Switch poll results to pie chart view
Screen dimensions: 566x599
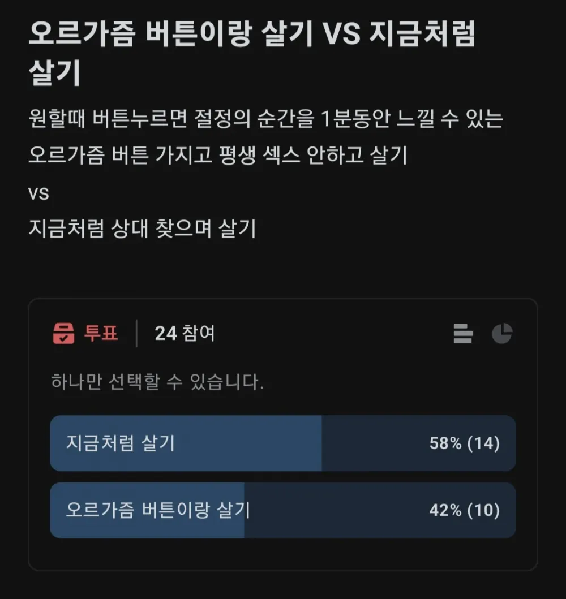[x=501, y=334]
